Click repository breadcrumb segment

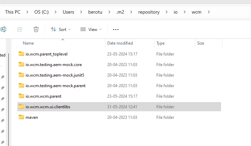tap(149, 12)
